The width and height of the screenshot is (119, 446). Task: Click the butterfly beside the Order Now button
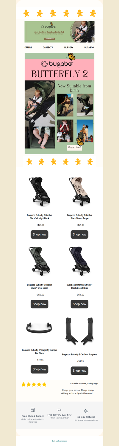pyautogui.click(x=80, y=141)
